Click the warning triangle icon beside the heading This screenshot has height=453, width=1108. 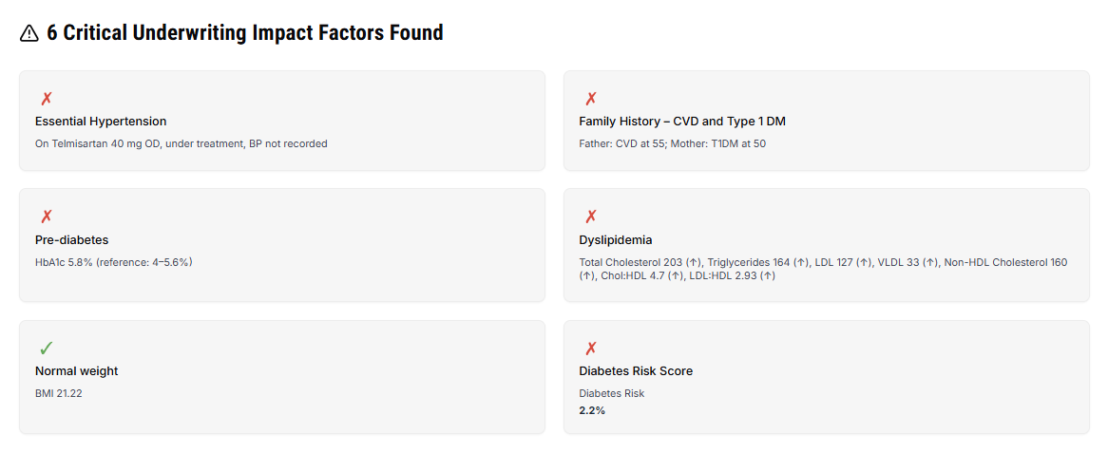(29, 33)
